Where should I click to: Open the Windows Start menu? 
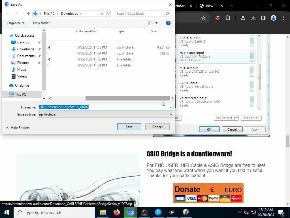7,212
